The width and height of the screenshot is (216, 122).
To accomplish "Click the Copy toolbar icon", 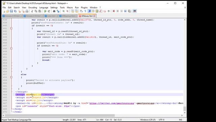I will (x=36, y=11).
